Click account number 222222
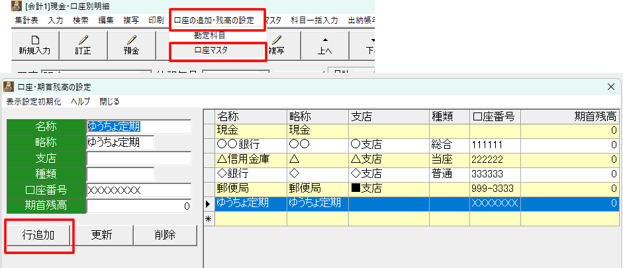The height and width of the screenshot is (268, 623). [495, 159]
